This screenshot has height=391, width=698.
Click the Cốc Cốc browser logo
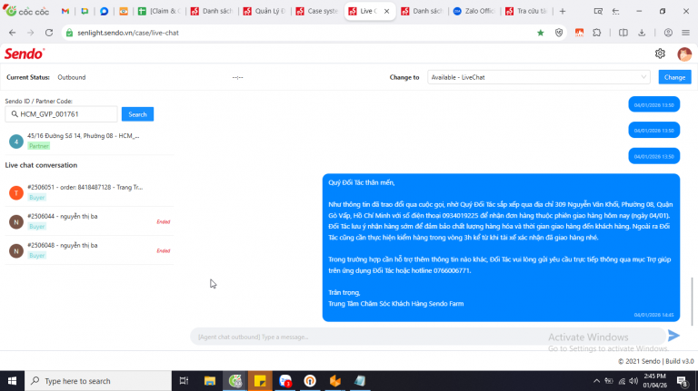[25, 11]
